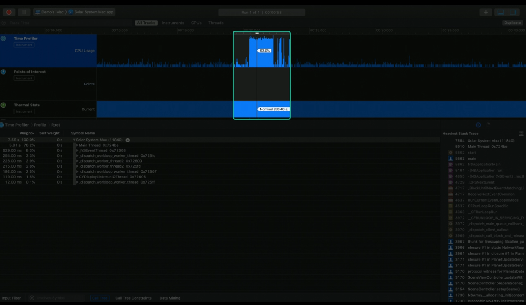
Task: Expand _dispatch_workloop_worker_thread 0x725ff
Action: click(77, 182)
